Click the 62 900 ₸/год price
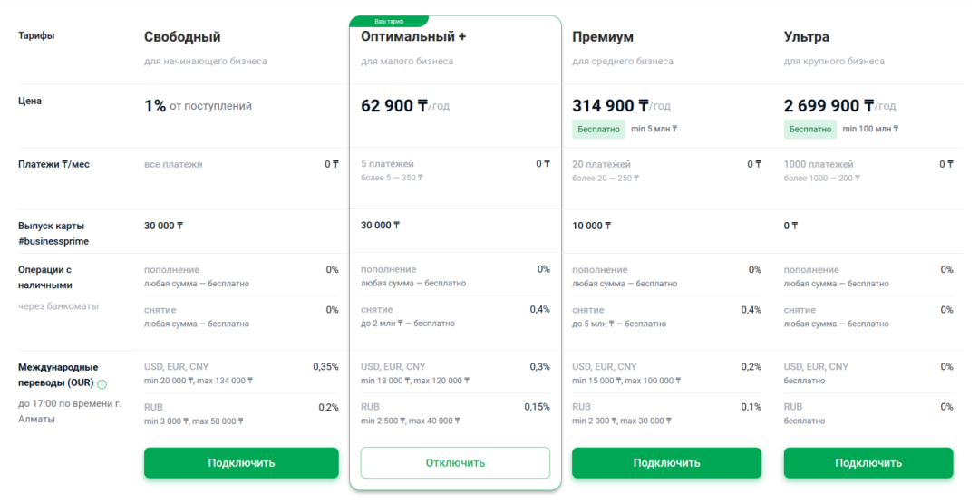The height and width of the screenshot is (503, 979). click(x=404, y=106)
